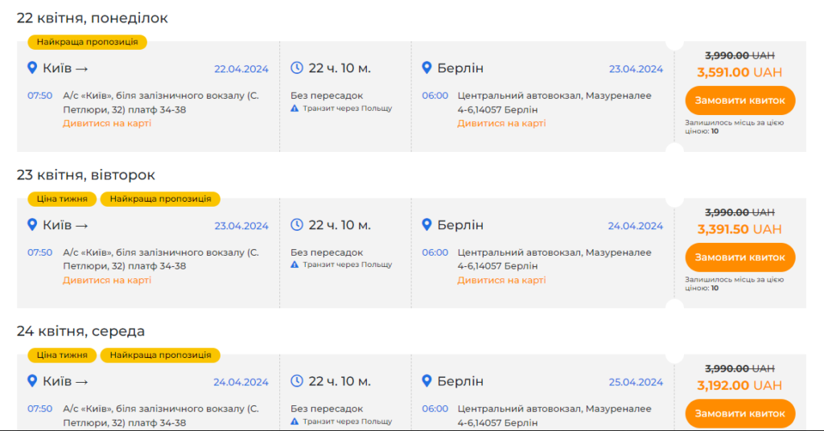
Task: View Kyiv departure station on map, 22 April
Action: point(107,123)
